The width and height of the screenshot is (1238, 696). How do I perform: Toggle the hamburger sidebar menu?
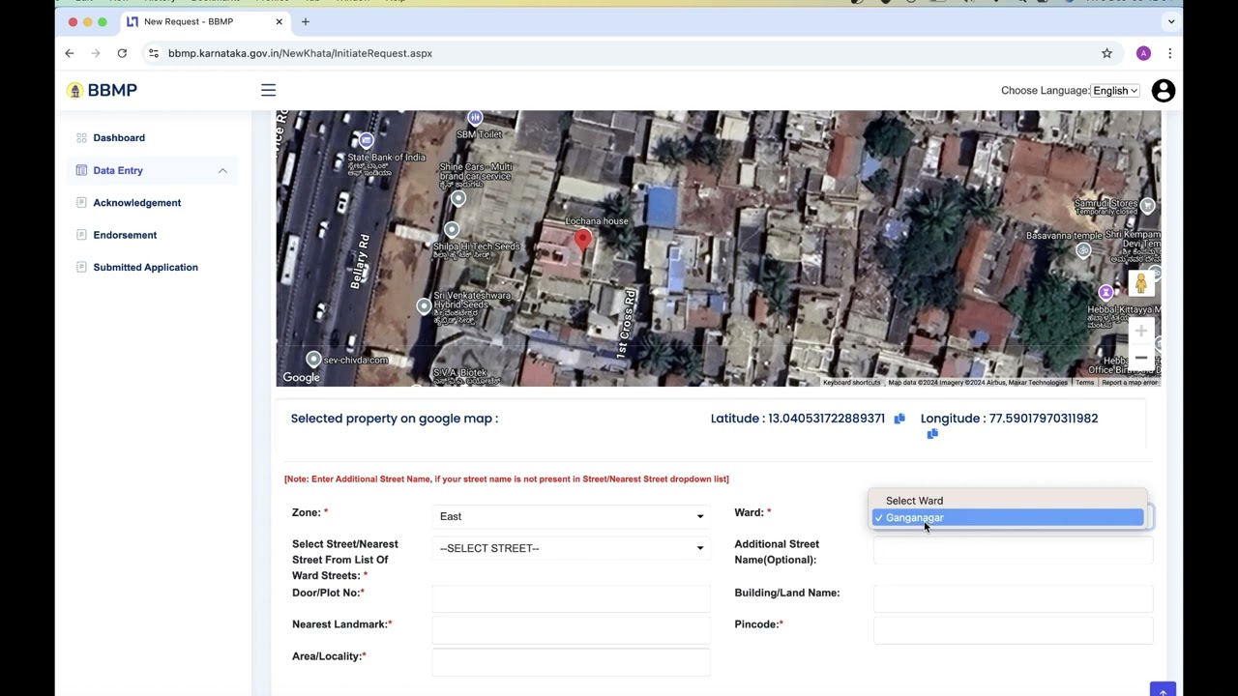pyautogui.click(x=268, y=90)
